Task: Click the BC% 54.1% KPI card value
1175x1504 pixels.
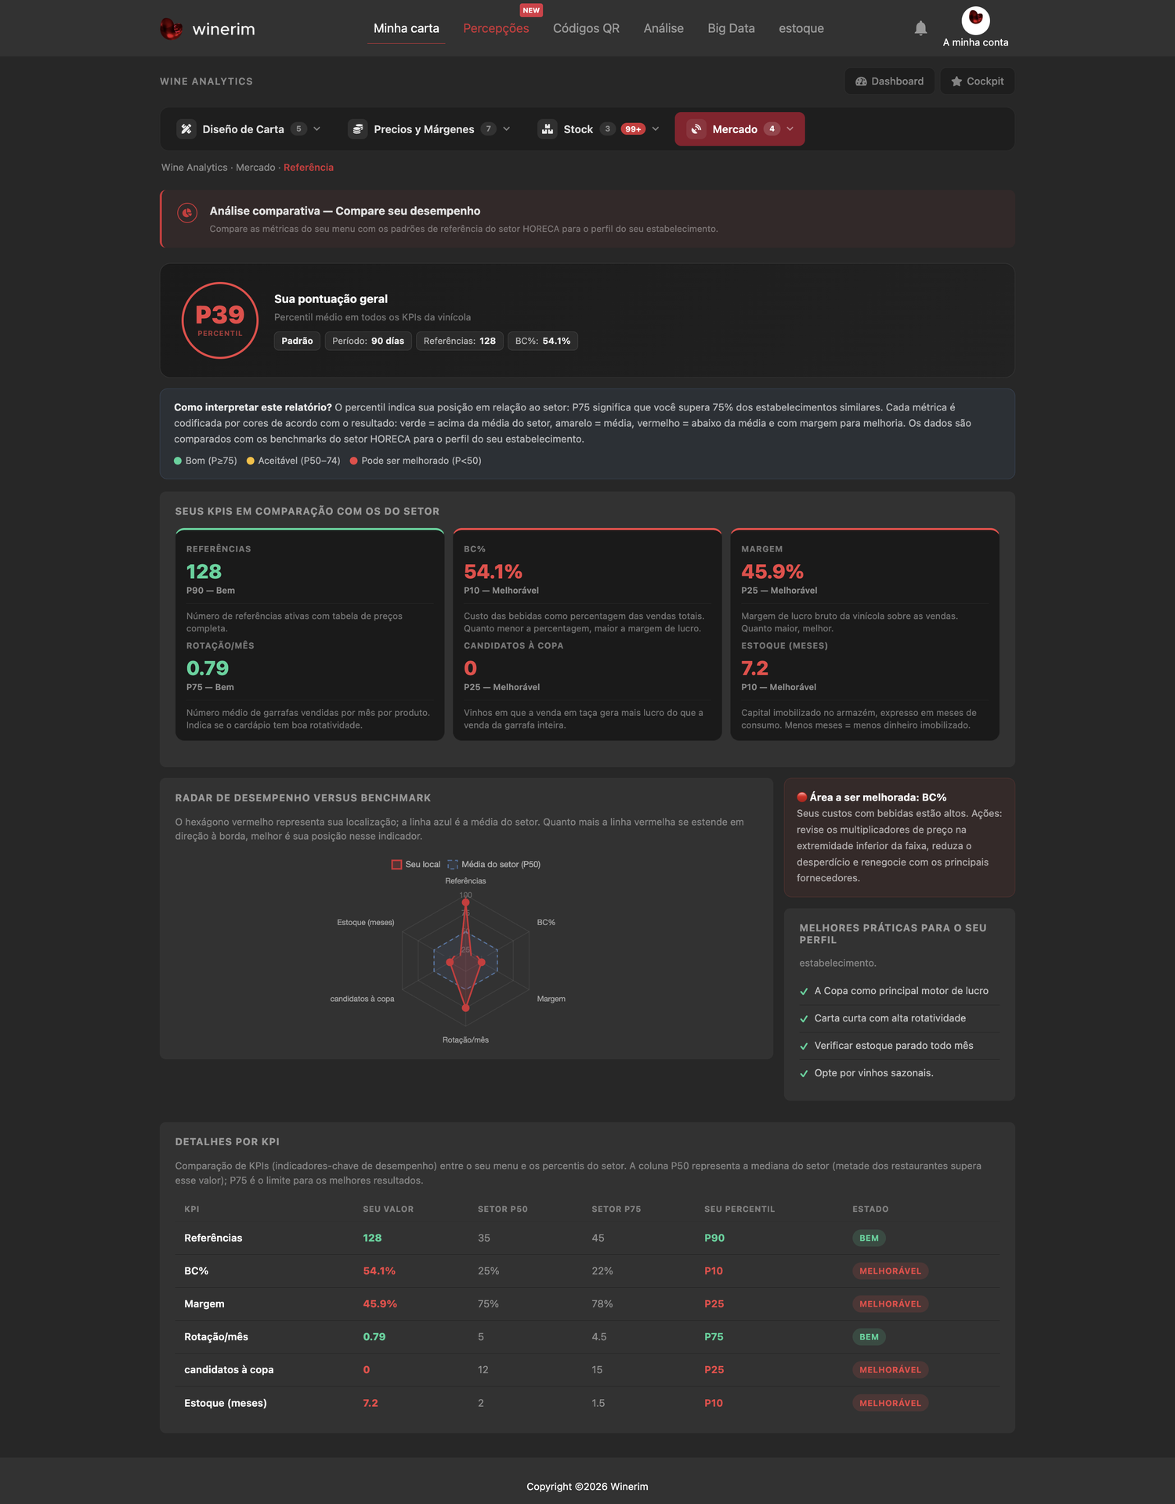Action: pyautogui.click(x=493, y=572)
